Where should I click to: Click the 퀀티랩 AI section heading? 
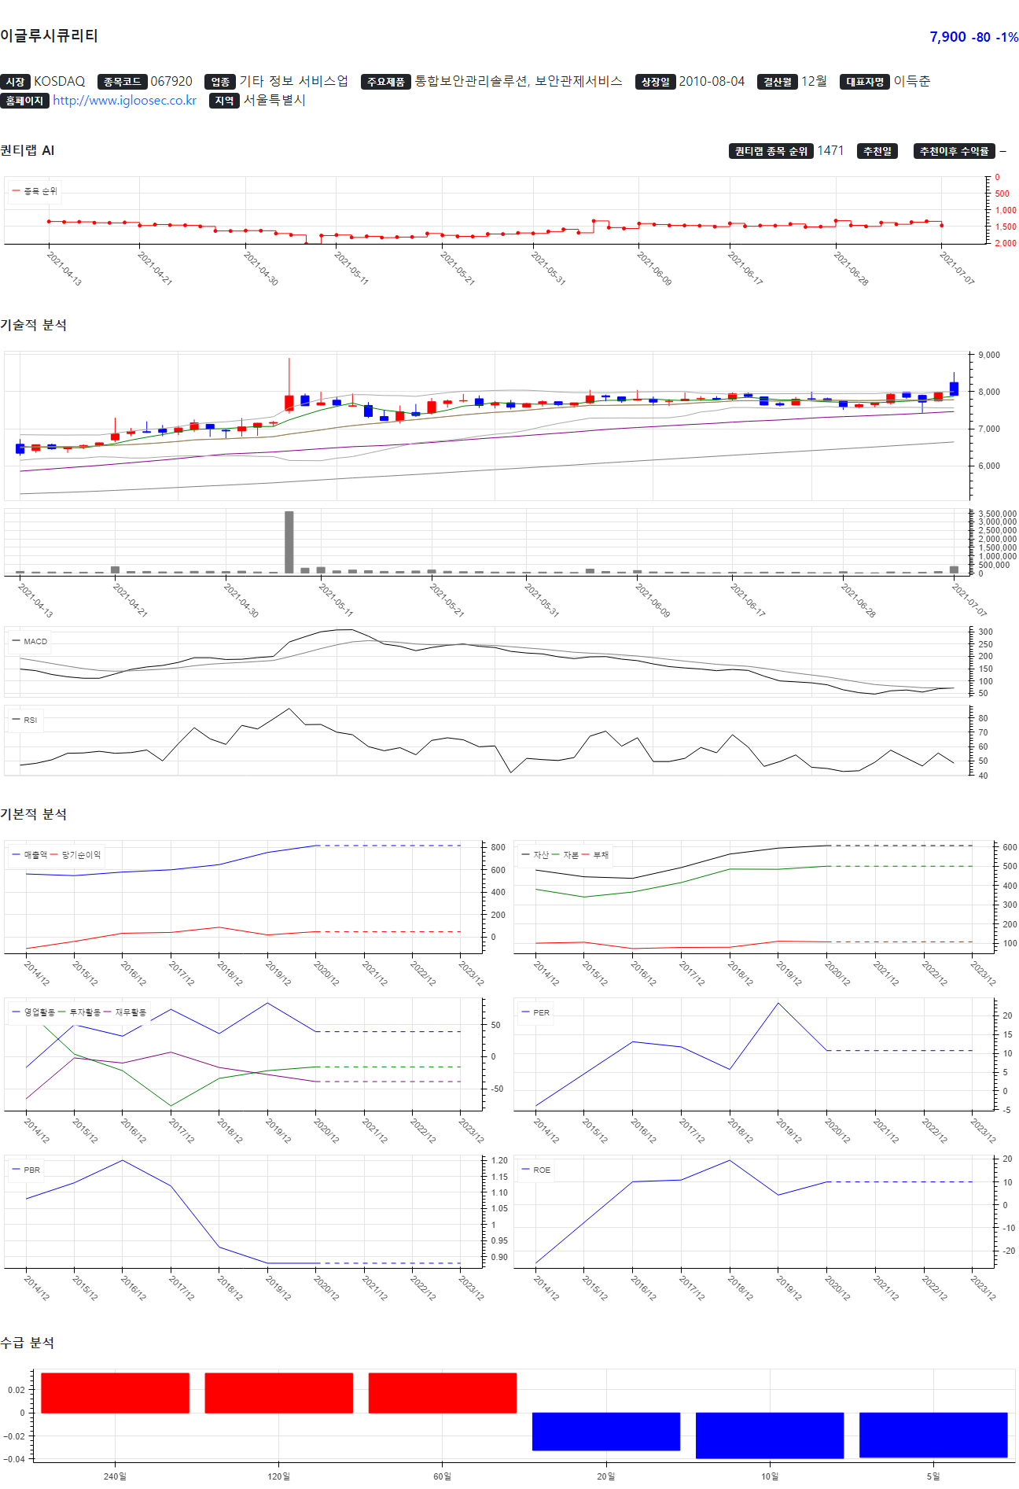click(28, 150)
